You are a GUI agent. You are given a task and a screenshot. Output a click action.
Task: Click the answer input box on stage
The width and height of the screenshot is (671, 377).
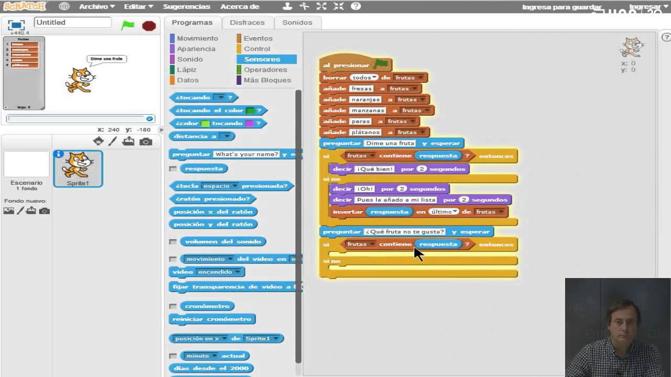75,119
